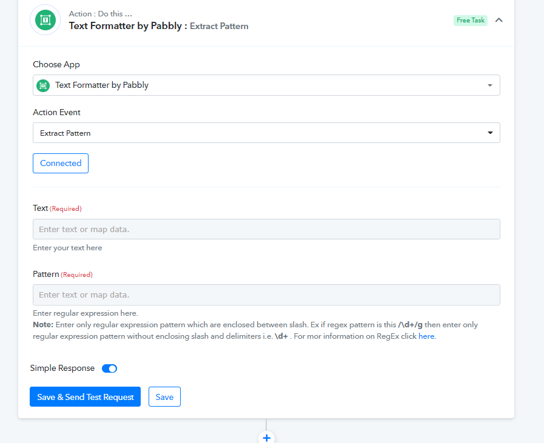Click 'Text Formatter by Pabbly' in Choose App box
544x443 pixels.
(102, 85)
